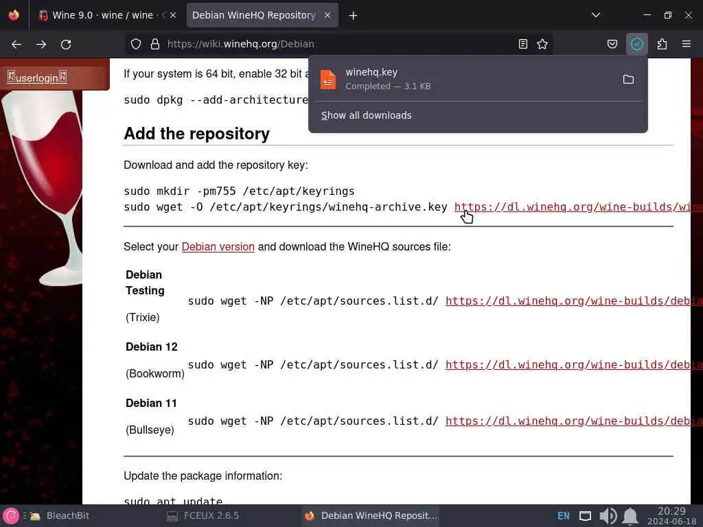Click 'Completed — 3.1 KB' download status

(x=388, y=86)
